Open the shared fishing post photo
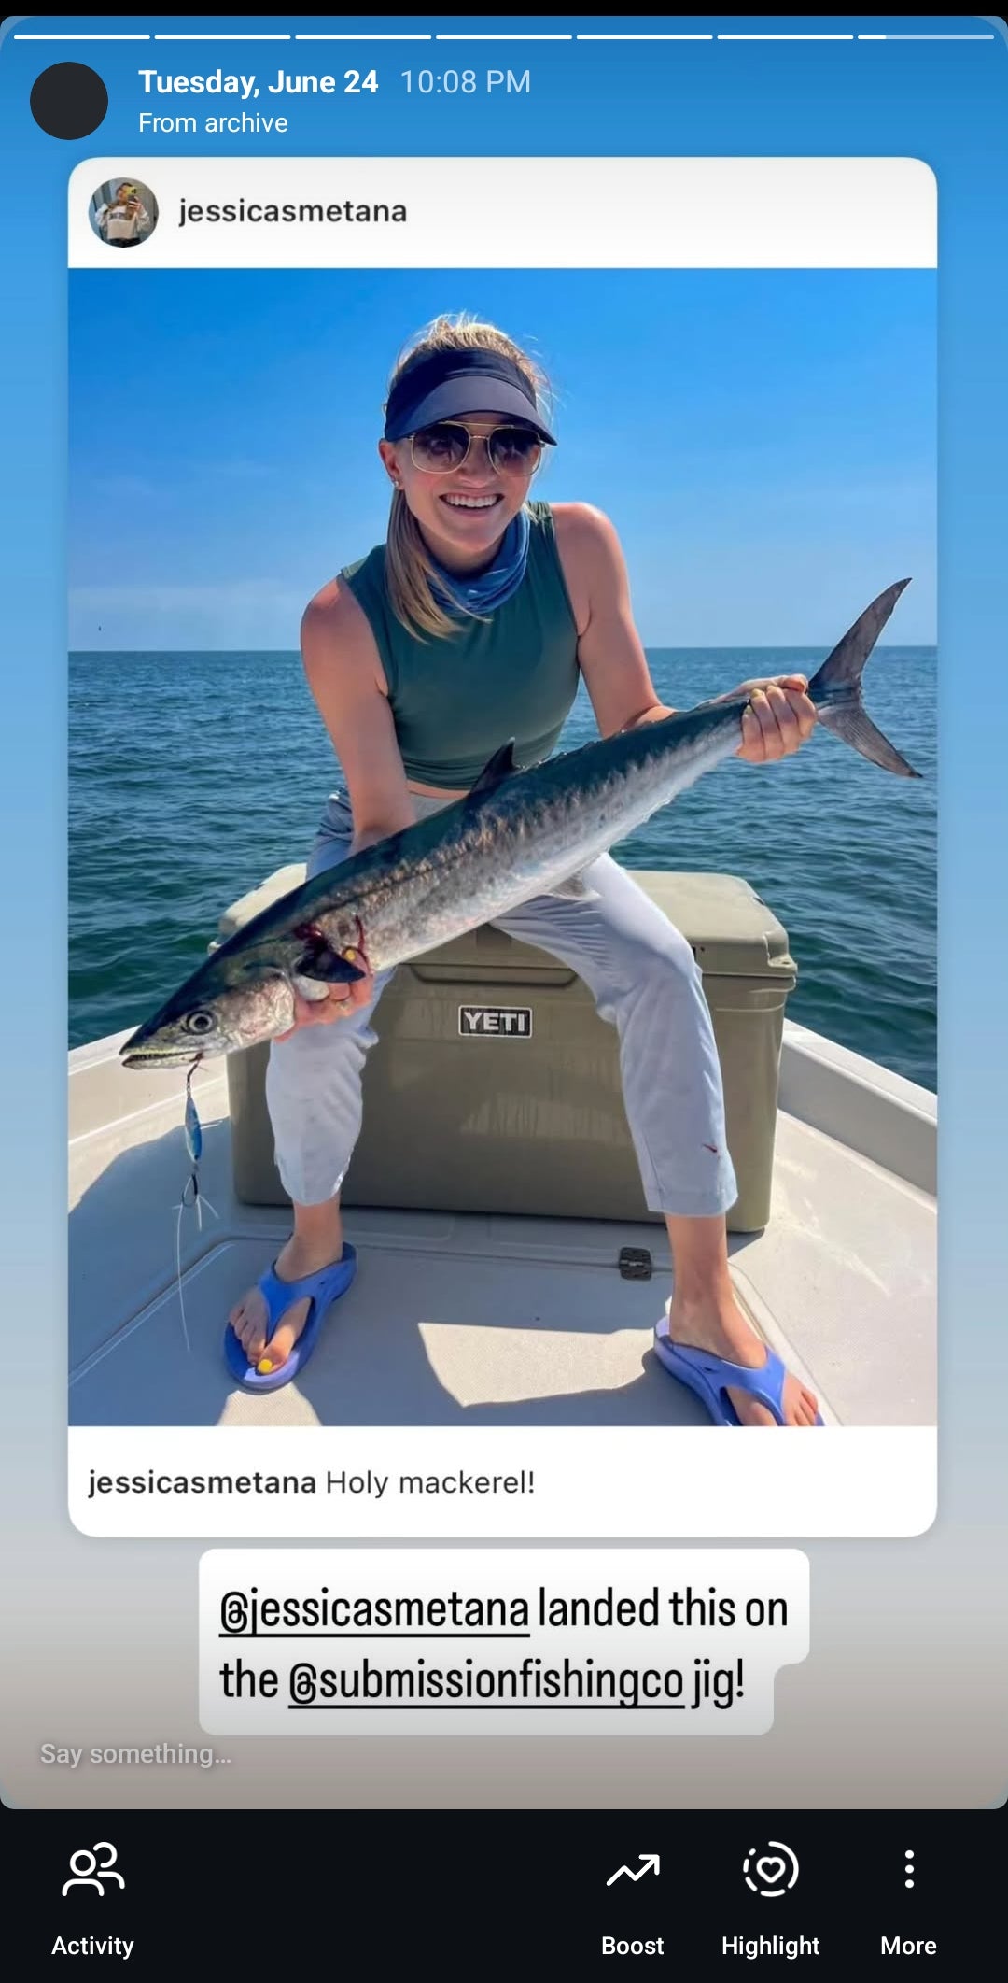 (x=502, y=846)
